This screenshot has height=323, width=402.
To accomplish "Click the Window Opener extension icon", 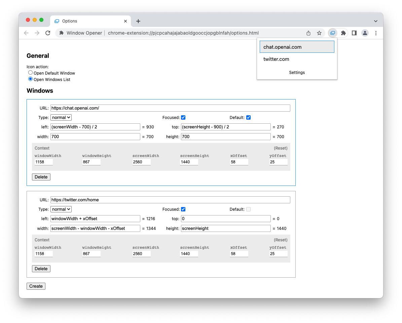I will [333, 33].
